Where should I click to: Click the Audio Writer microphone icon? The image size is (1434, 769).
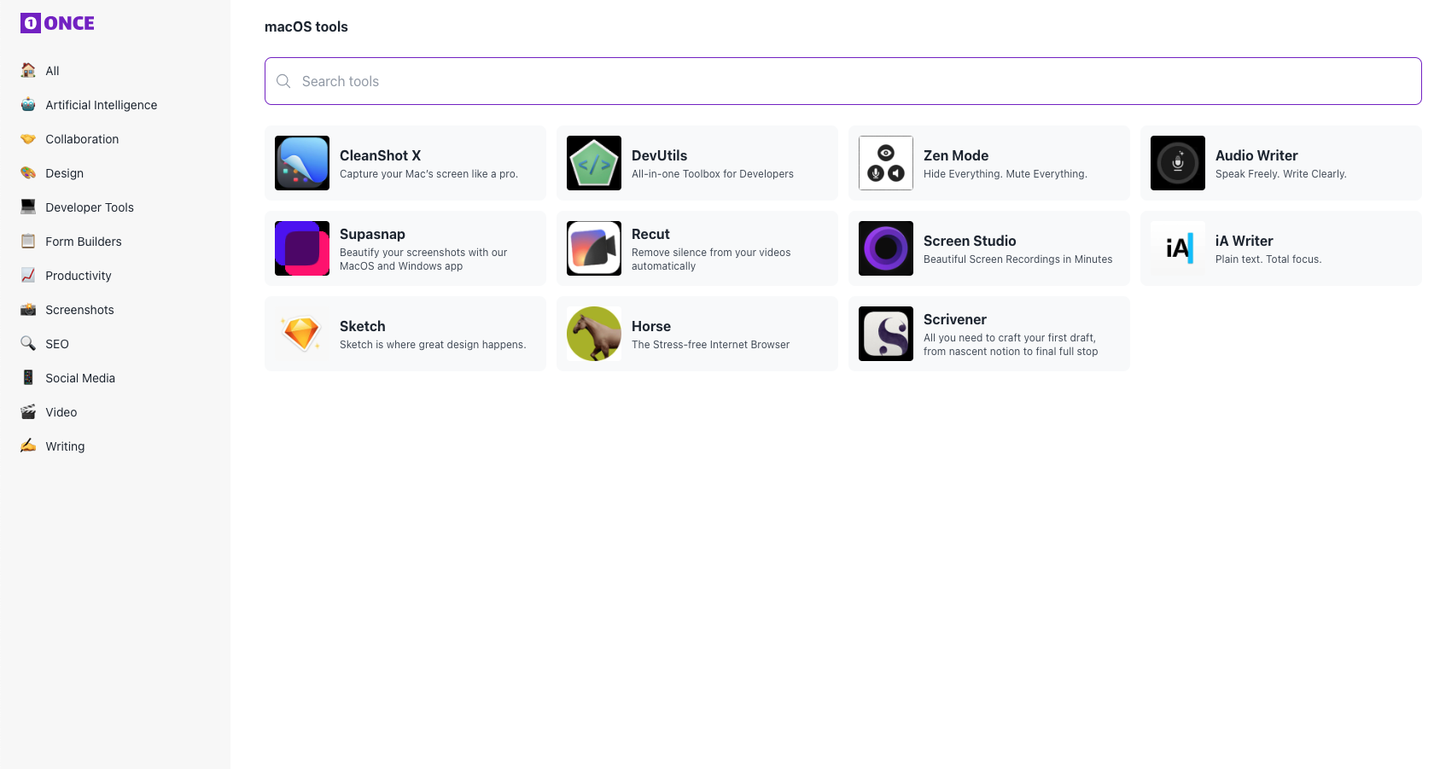pyautogui.click(x=1178, y=163)
